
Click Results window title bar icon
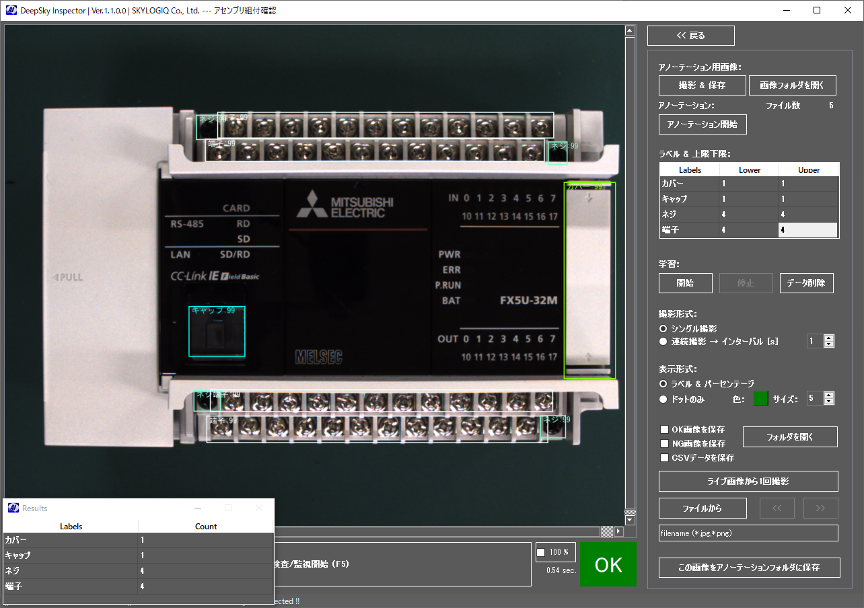pos(13,508)
